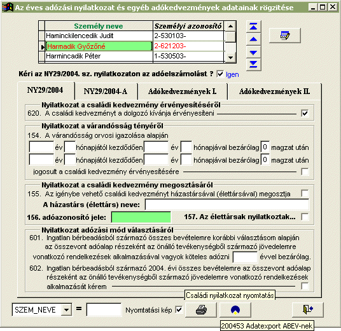Check box 155 share allowance with spouse
Viewport: 341px width, 331px height.
point(305,193)
